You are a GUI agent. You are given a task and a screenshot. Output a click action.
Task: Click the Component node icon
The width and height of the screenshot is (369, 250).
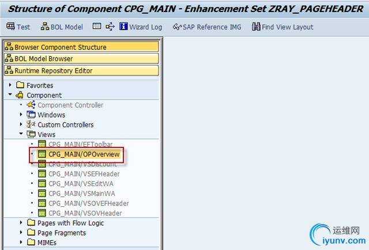pyautogui.click(x=20, y=95)
